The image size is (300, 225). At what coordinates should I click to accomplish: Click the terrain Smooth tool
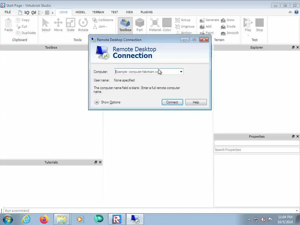click(x=230, y=33)
